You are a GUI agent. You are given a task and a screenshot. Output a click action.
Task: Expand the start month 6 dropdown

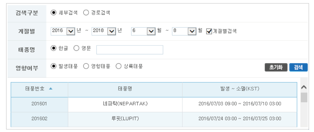[143, 31]
